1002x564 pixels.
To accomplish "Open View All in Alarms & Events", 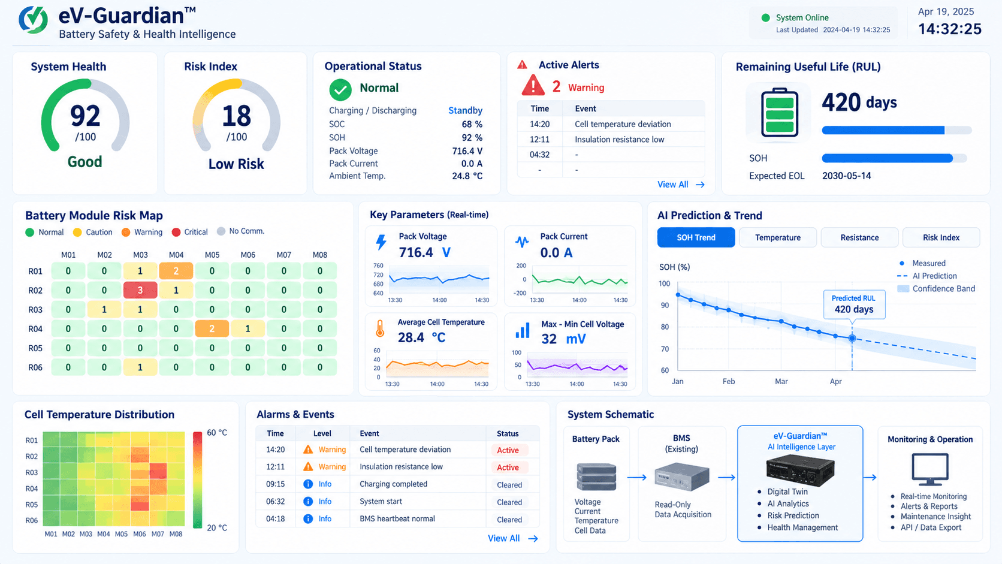I will tap(503, 538).
